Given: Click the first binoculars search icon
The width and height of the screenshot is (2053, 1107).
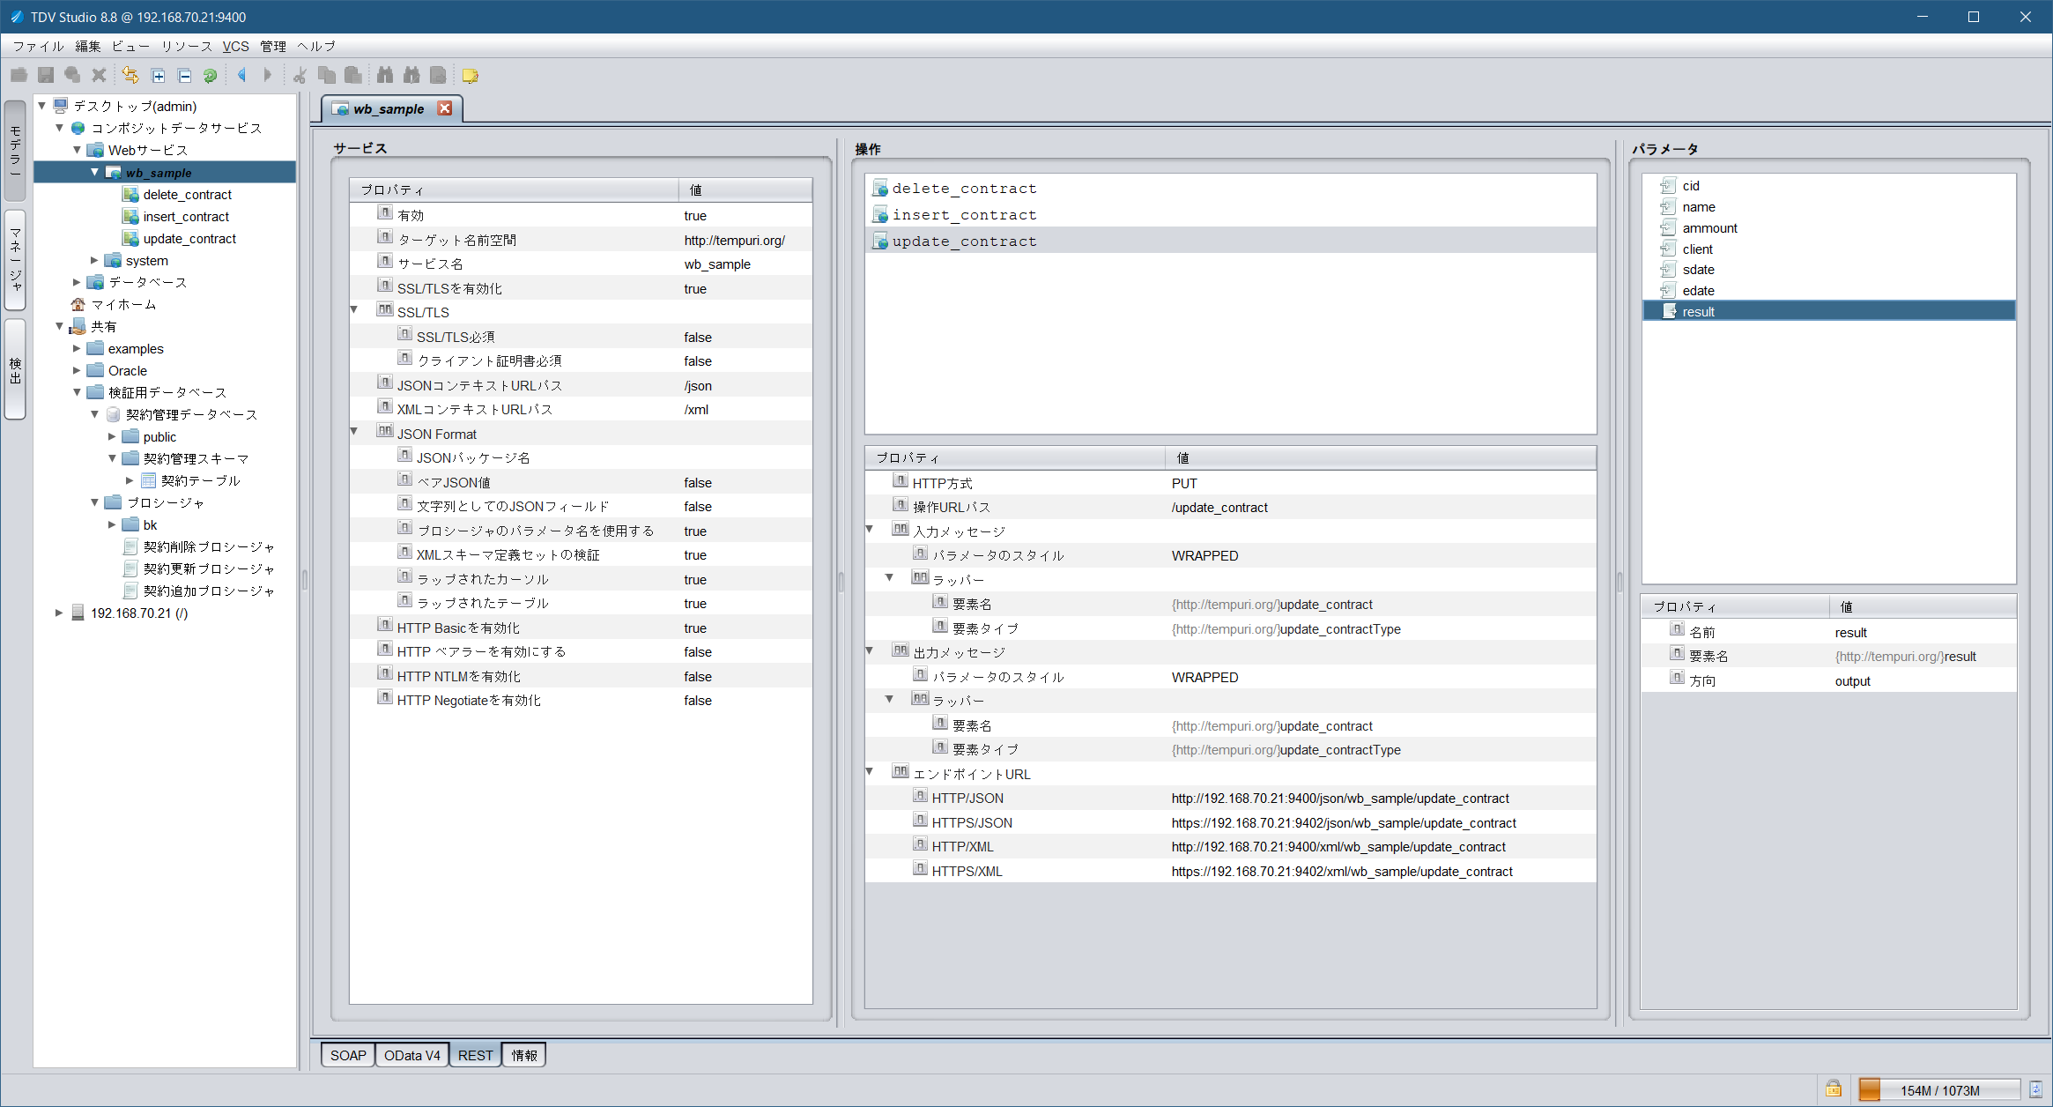Looking at the screenshot, I should [x=385, y=76].
